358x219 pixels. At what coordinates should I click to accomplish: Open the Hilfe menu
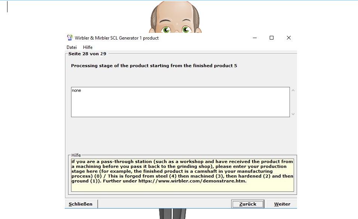click(88, 47)
